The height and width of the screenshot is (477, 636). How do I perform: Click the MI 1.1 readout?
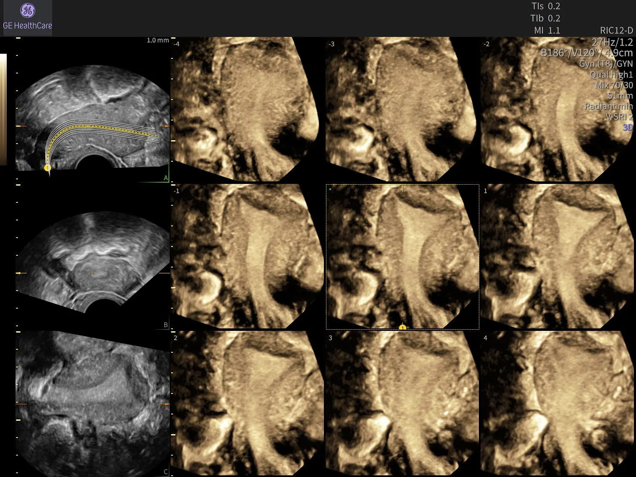click(547, 30)
